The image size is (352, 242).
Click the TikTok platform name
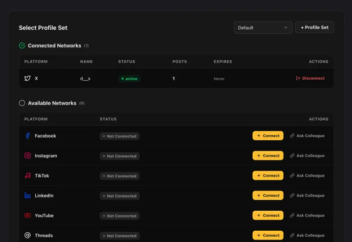42,176
